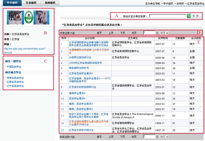This screenshot has width=205, height=141.
Task: Open the 河南省昆虫学会 link
Action: [15, 78]
